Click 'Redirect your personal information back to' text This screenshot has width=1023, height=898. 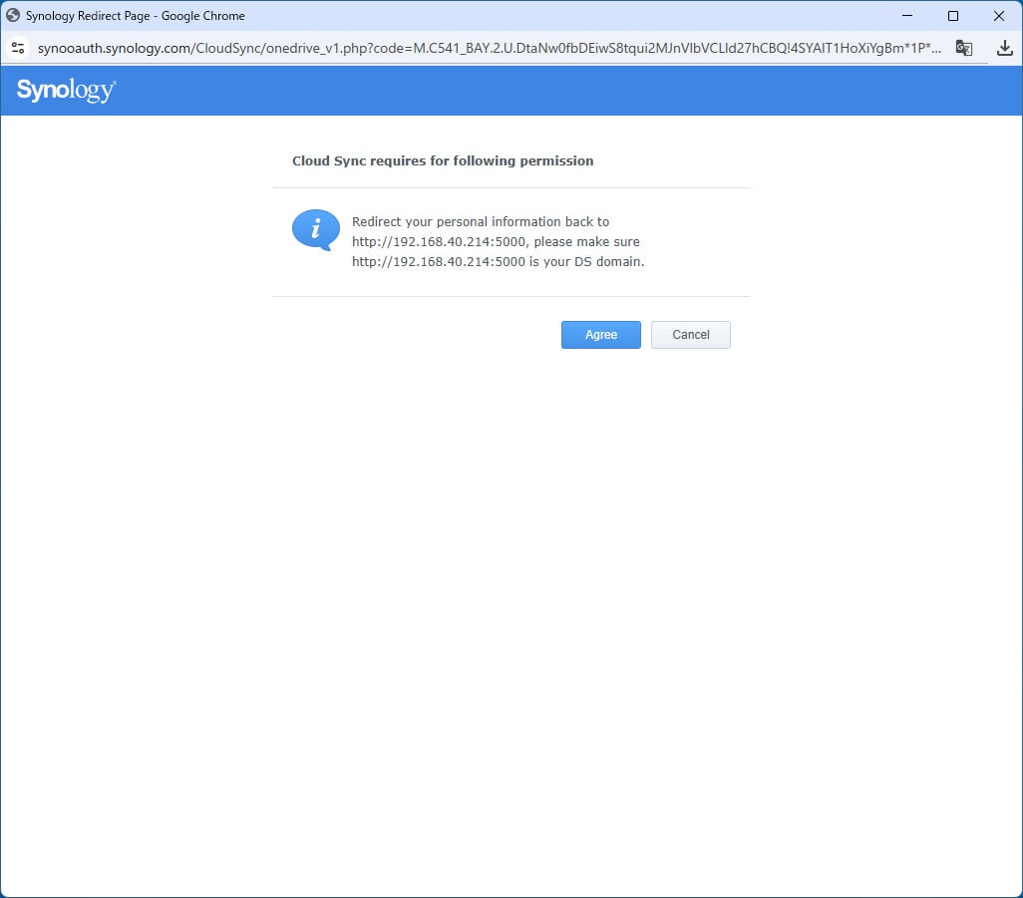coord(480,222)
